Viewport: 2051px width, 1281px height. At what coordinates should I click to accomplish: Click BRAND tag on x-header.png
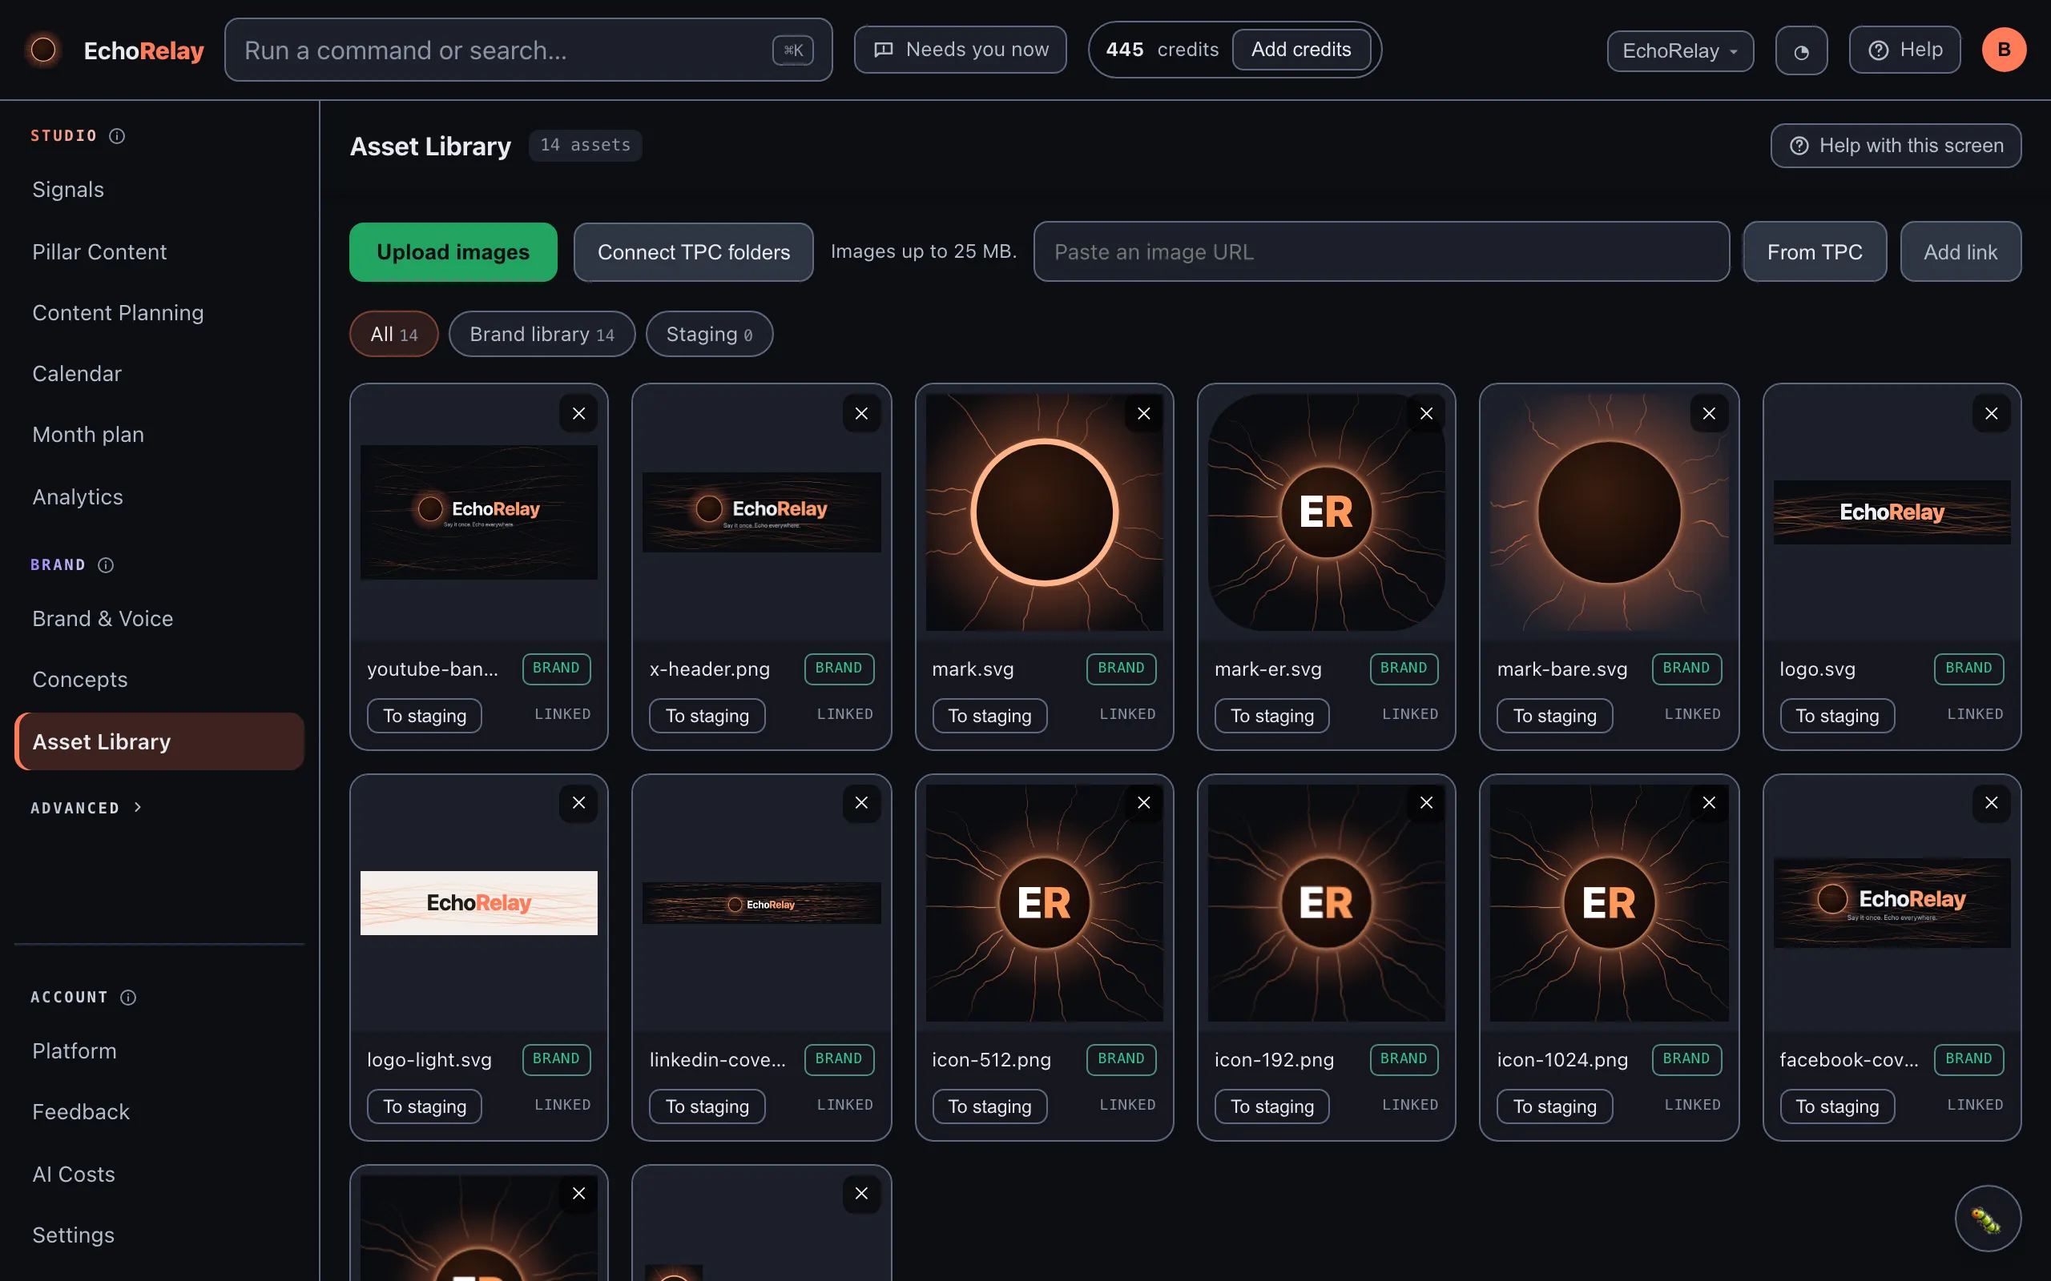click(x=838, y=669)
